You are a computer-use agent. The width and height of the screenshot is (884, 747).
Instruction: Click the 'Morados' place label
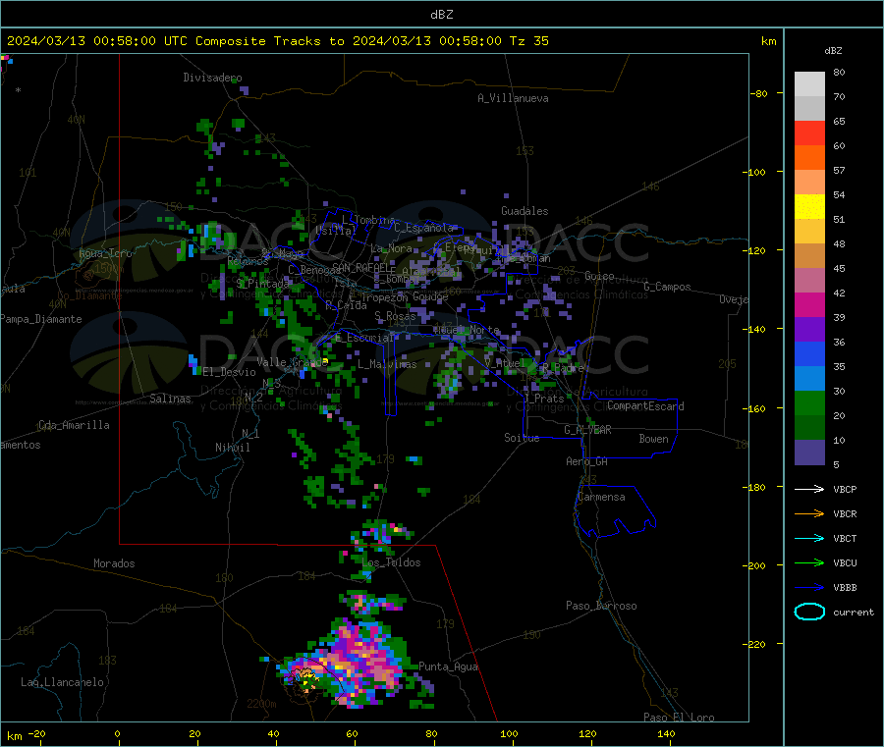pyautogui.click(x=114, y=563)
